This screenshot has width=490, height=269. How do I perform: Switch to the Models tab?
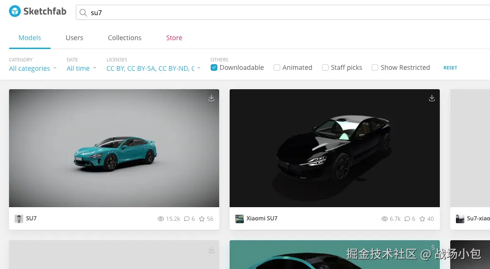30,38
